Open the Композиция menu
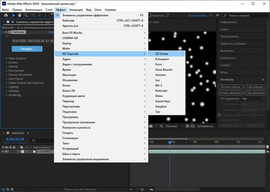The image size is (270, 192). coord(34,10)
